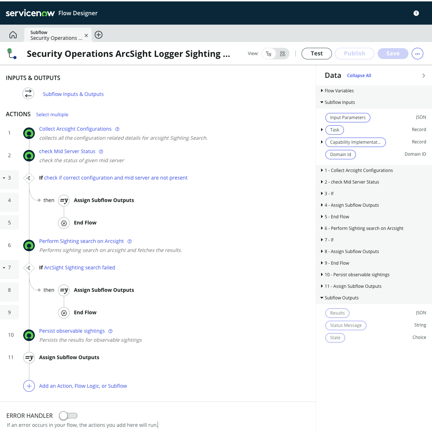
Task: Click Add an Action, Flow Logic, or Subflow
Action: coord(83,386)
